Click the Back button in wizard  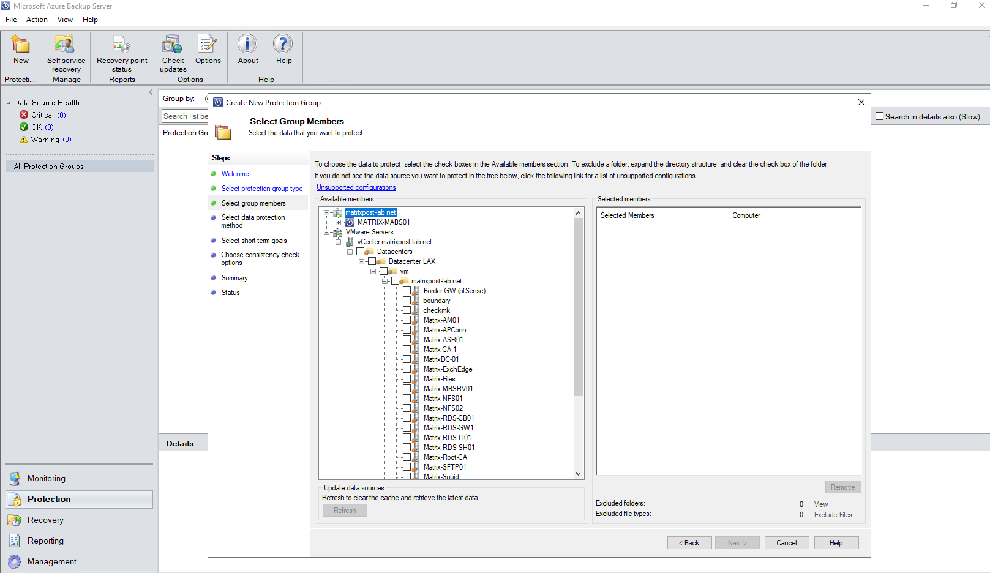coord(689,543)
